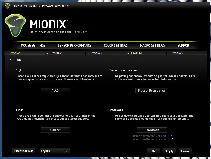Cancel and discard changes

tap(185, 151)
